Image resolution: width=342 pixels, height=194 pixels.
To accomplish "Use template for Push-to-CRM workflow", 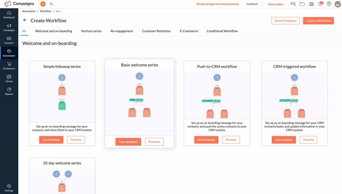I will pos(206,140).
